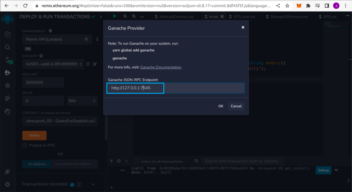Click the Load contract from Address field
This screenshot has width=352, height=192.
(75, 164)
